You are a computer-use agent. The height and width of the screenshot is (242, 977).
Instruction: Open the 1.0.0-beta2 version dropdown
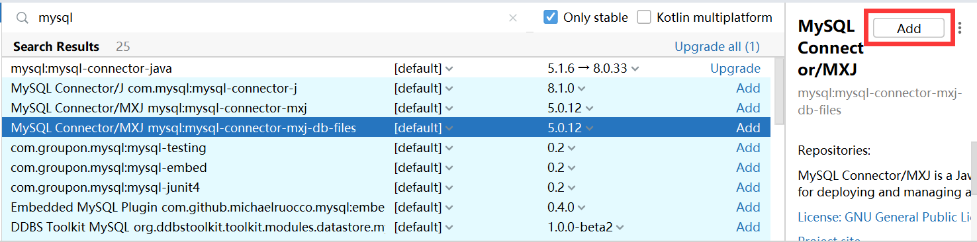tap(586, 227)
